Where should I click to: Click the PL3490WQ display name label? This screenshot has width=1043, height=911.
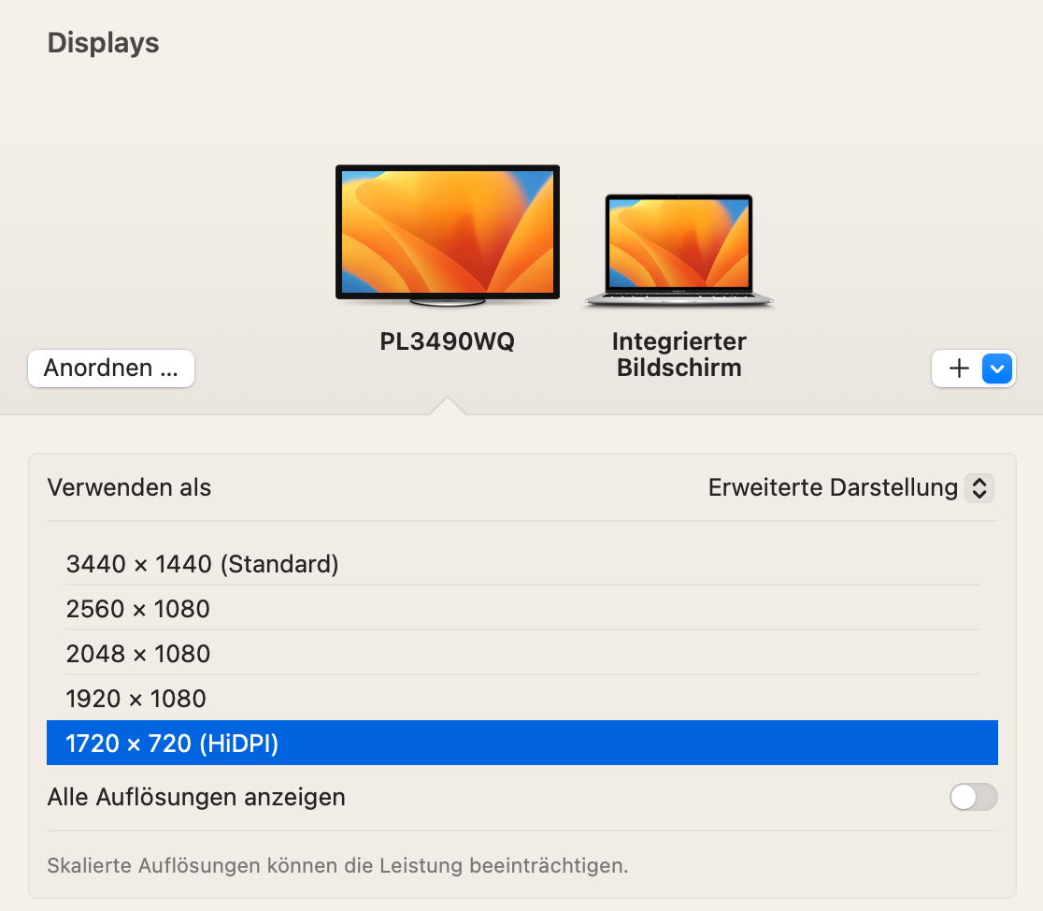pos(447,341)
